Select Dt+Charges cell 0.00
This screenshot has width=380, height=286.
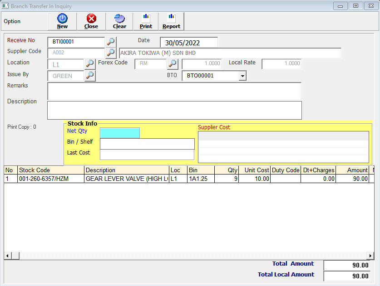coord(318,179)
